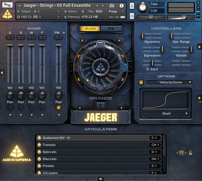202x181 pixels.
Task: Go to previous instrument arrow
Action: pyautogui.click(x=97, y=6)
